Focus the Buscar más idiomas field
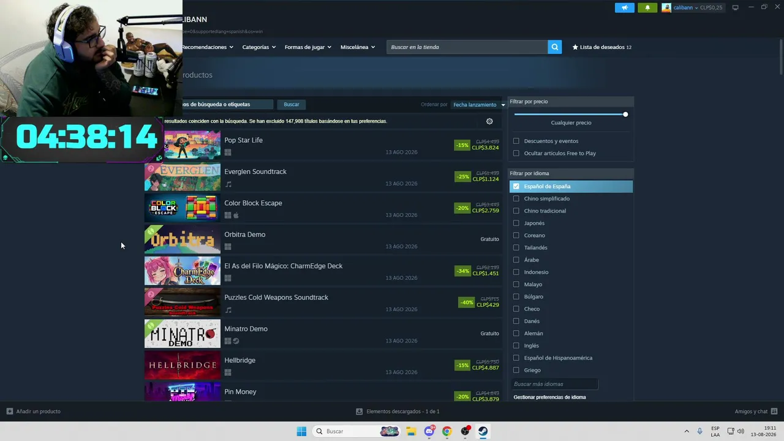This screenshot has height=441, width=784. coord(554,384)
